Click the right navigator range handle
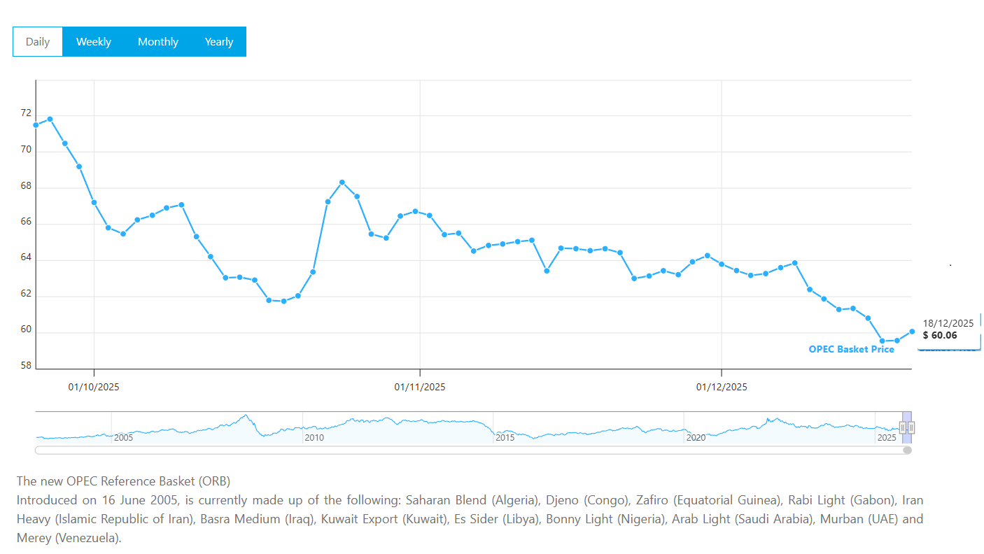This screenshot has height=554, width=984. (911, 427)
